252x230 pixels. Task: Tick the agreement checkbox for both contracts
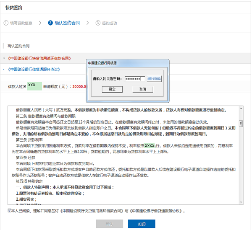(10, 211)
